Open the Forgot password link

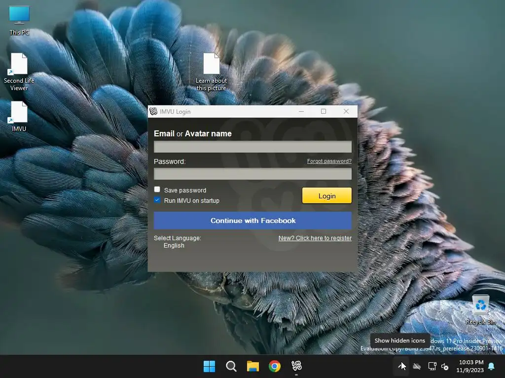tap(329, 161)
